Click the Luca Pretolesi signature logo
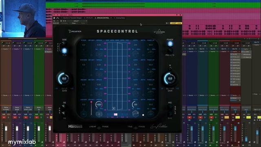 [x=159, y=127]
